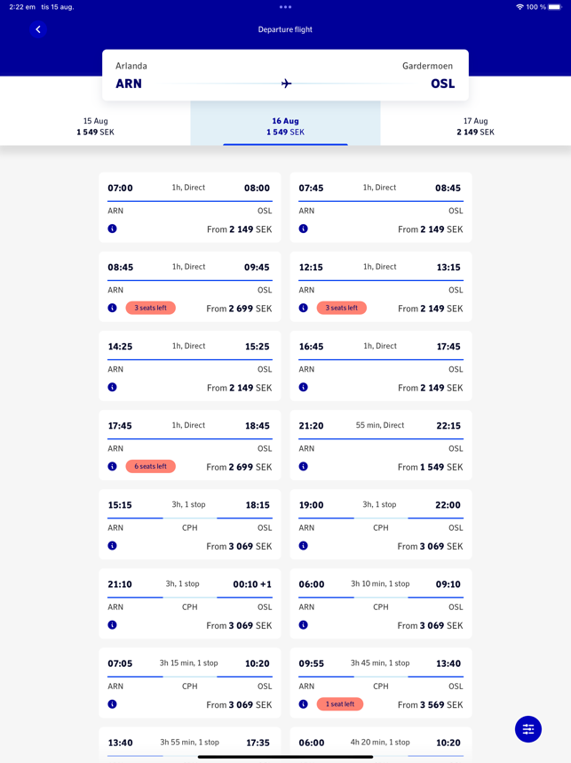Tap the '6 seats left' badge on 17:45 flight
571x763 pixels.
[151, 466]
